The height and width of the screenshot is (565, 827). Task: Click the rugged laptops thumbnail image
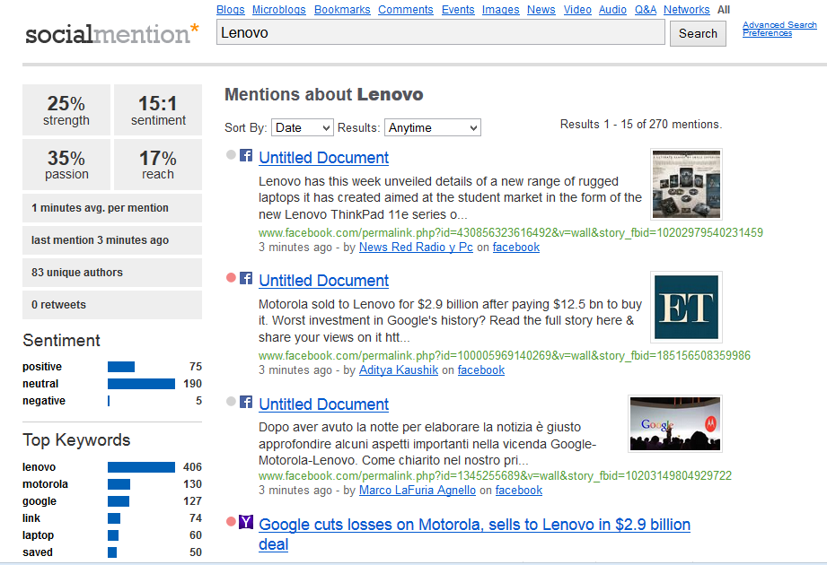coord(686,184)
